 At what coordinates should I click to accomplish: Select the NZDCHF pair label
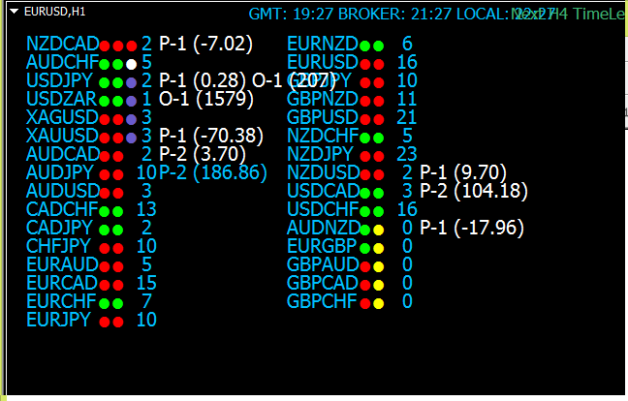pos(324,136)
